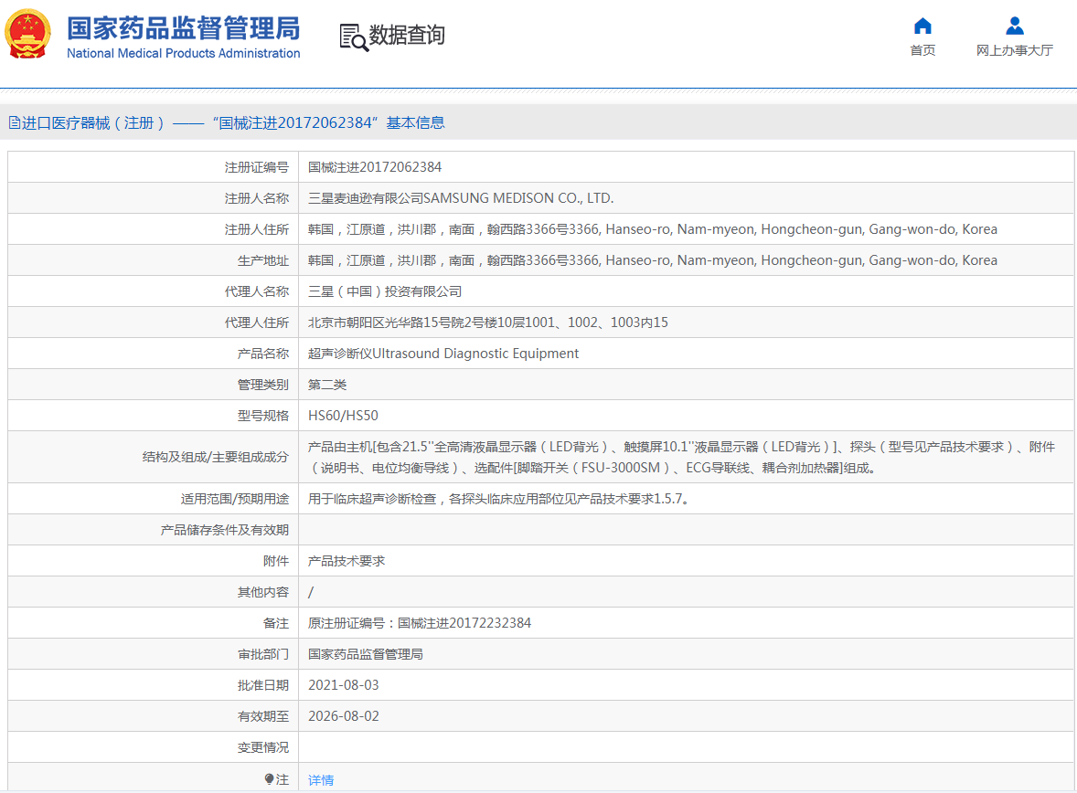Click the 批准日期 row label
The height and width of the screenshot is (793, 1077).
pyautogui.click(x=263, y=685)
